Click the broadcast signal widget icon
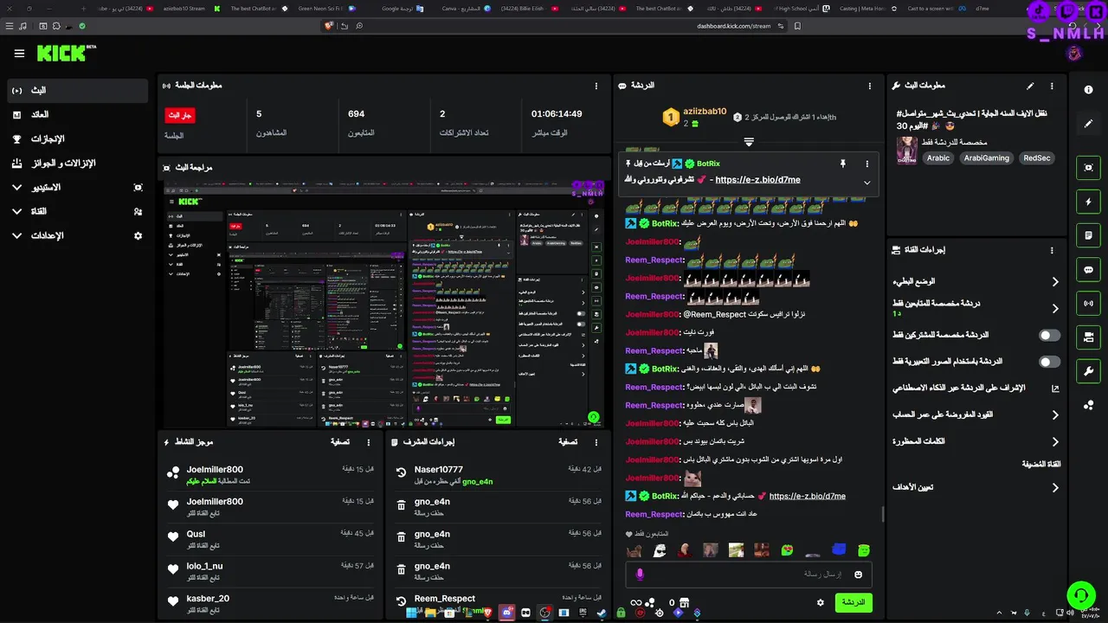Viewport: 1108px width, 623px height. pos(1088,304)
